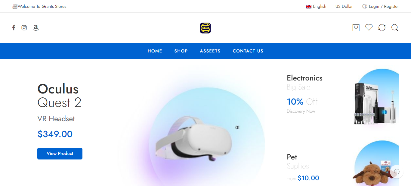The height and width of the screenshot is (186, 411).
Task: Open the Amazon store icon
Action: [36, 28]
